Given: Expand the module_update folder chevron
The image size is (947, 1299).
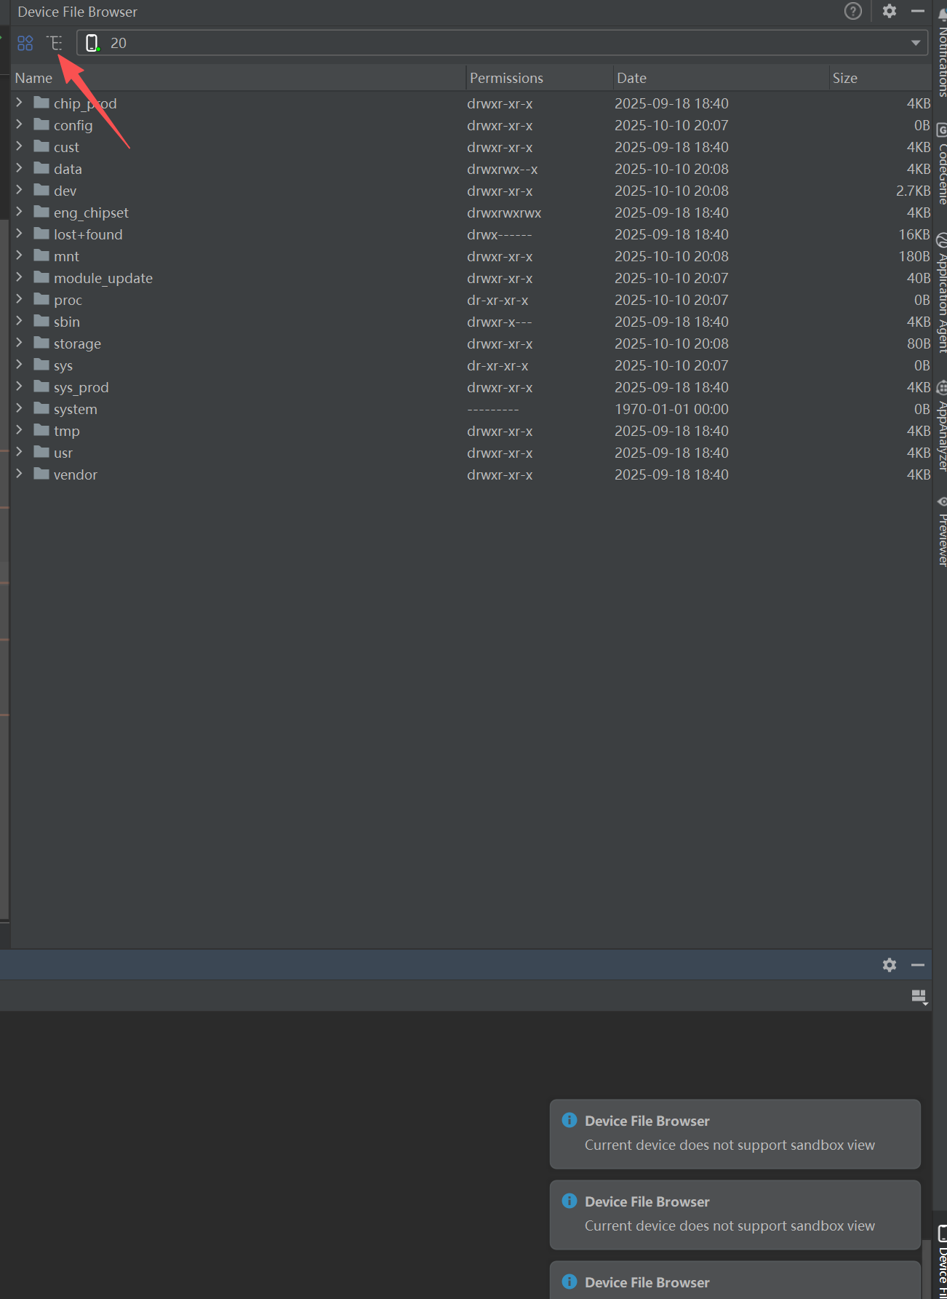Looking at the screenshot, I should click(20, 277).
